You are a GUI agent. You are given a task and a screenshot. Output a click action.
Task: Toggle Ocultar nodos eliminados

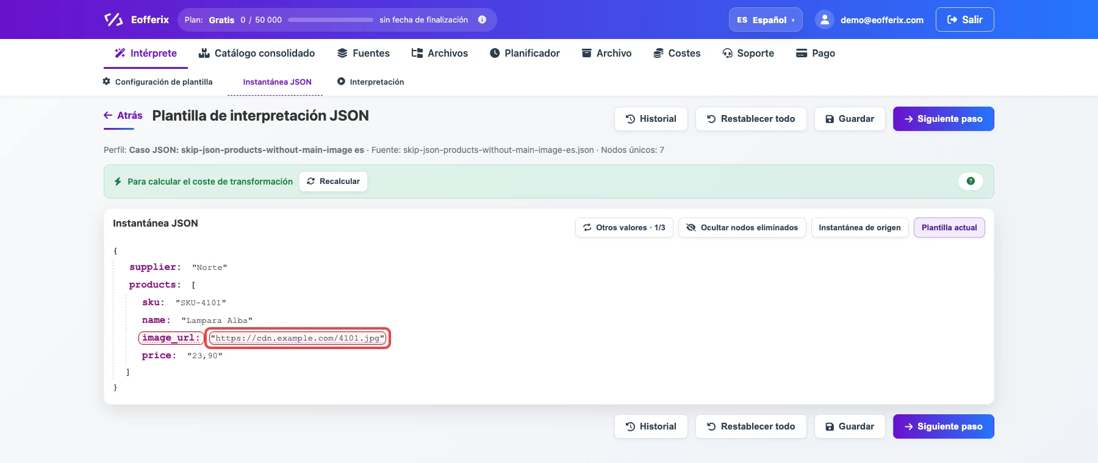pyautogui.click(x=742, y=227)
